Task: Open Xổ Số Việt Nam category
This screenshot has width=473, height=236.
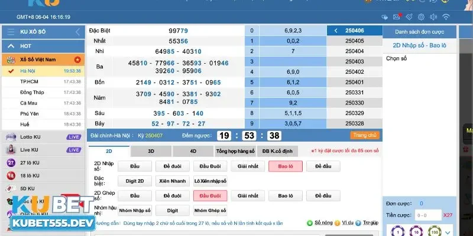Action: 43,60
